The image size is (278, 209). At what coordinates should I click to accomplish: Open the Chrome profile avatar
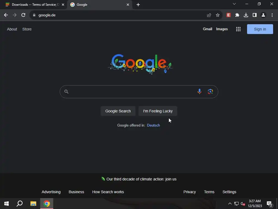(x=263, y=15)
